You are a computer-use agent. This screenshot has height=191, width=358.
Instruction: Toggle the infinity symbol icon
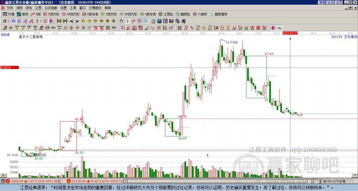point(279,28)
